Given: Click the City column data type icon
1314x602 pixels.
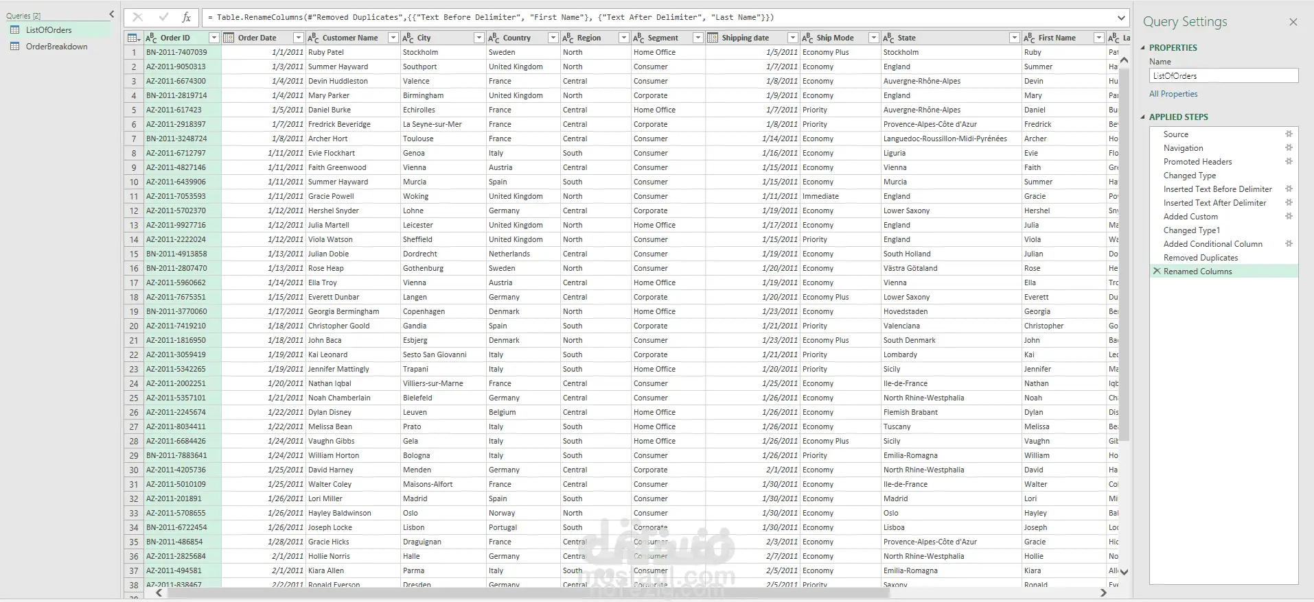Looking at the screenshot, I should (x=408, y=38).
